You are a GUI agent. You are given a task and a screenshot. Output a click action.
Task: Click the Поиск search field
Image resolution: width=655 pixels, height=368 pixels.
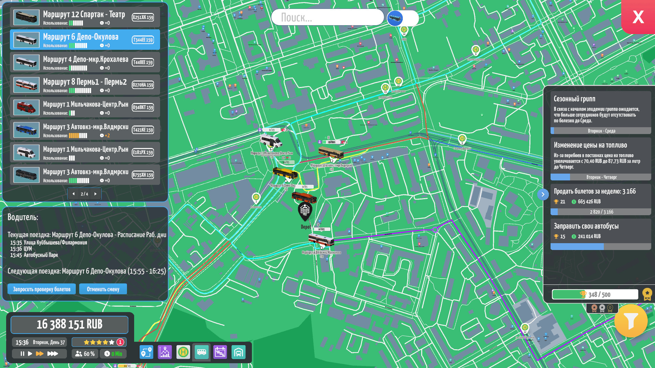pos(328,17)
